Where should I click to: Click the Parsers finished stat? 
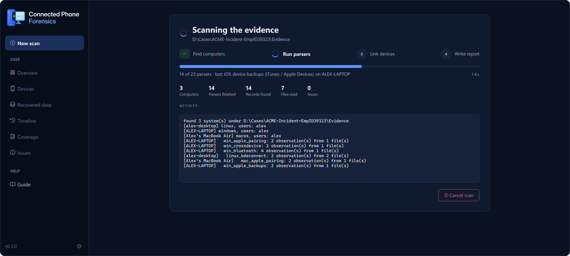[222, 91]
